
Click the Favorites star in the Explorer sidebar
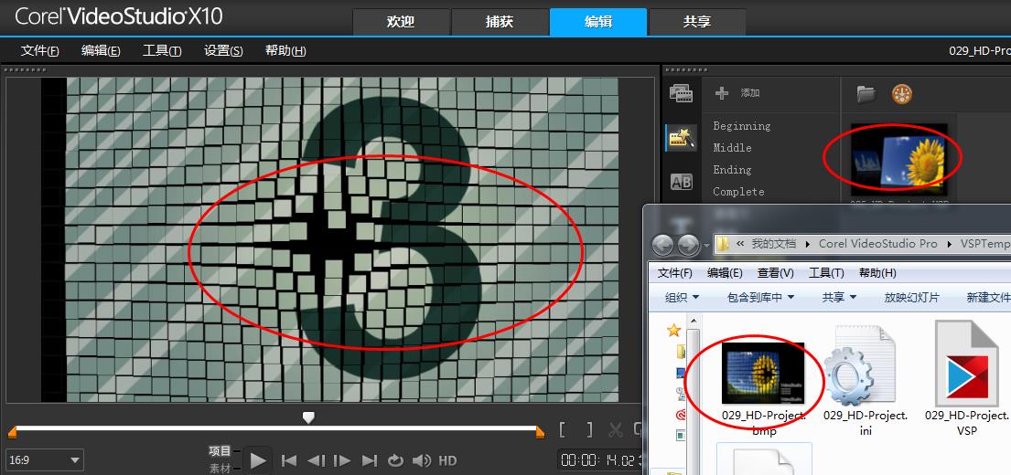pos(673,331)
